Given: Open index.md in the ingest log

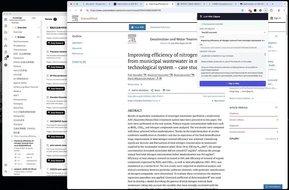Looking at the screenshot, I should tap(30, 154).
